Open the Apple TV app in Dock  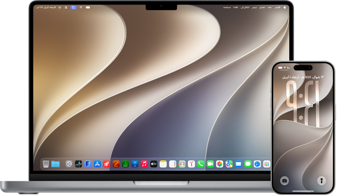(x=154, y=164)
